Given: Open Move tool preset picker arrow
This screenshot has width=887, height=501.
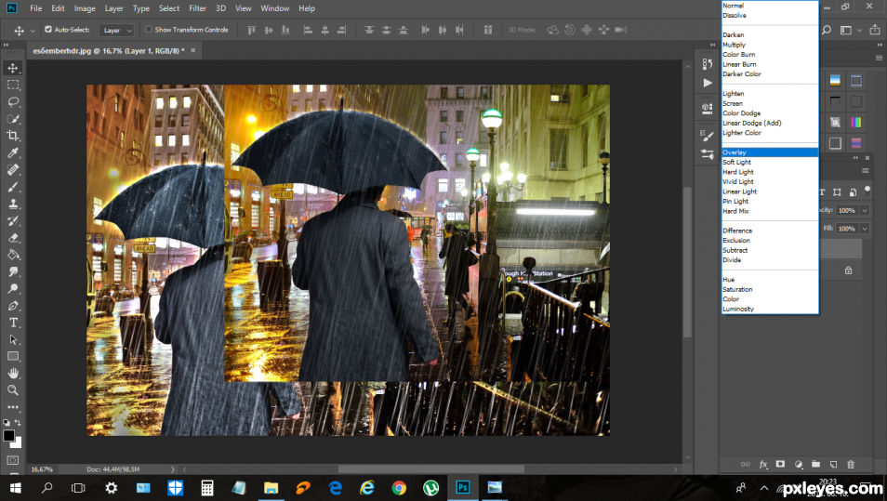Looking at the screenshot, I should point(33,30).
